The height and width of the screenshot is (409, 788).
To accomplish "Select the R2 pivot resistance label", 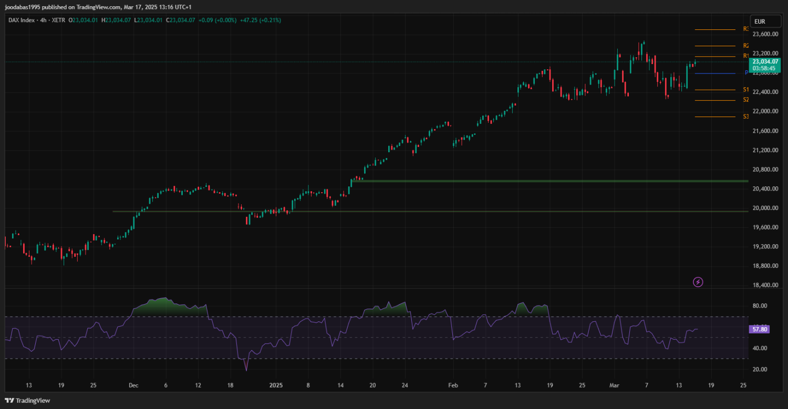I will 745,46.
